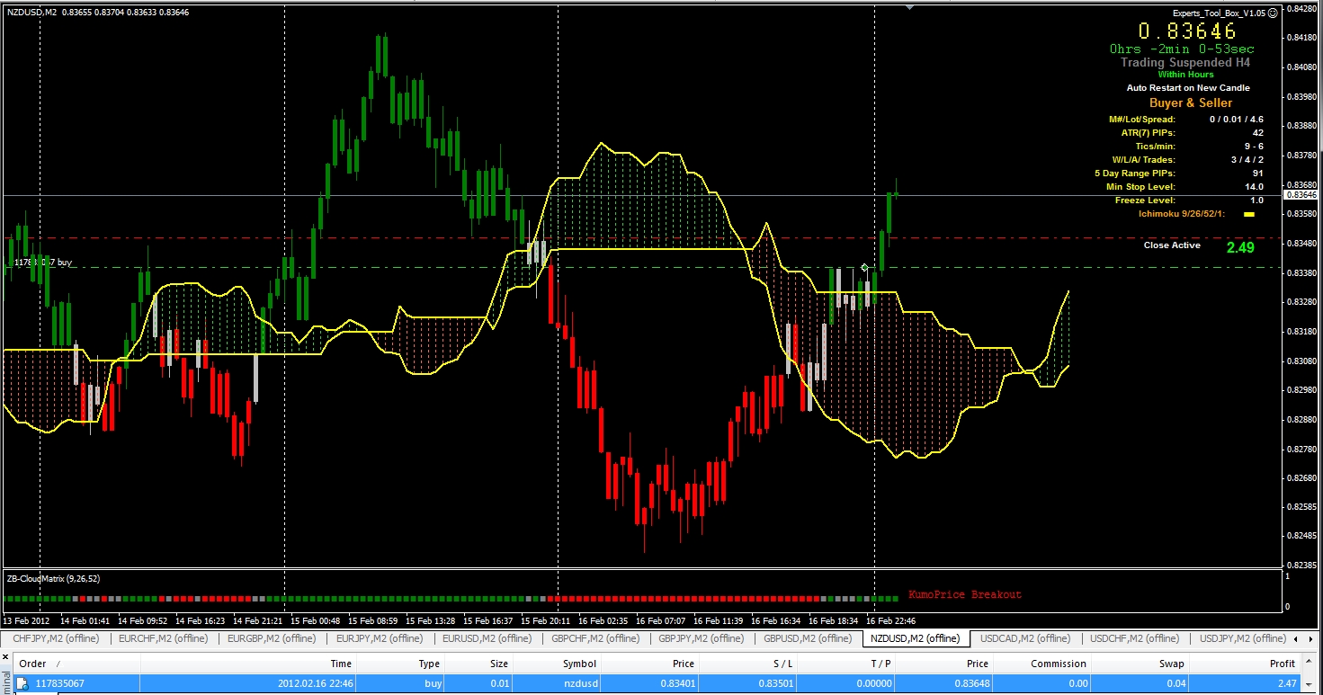Click the Experts_Tool_Box_V1.05 label
The height and width of the screenshot is (695, 1323).
click(1219, 13)
